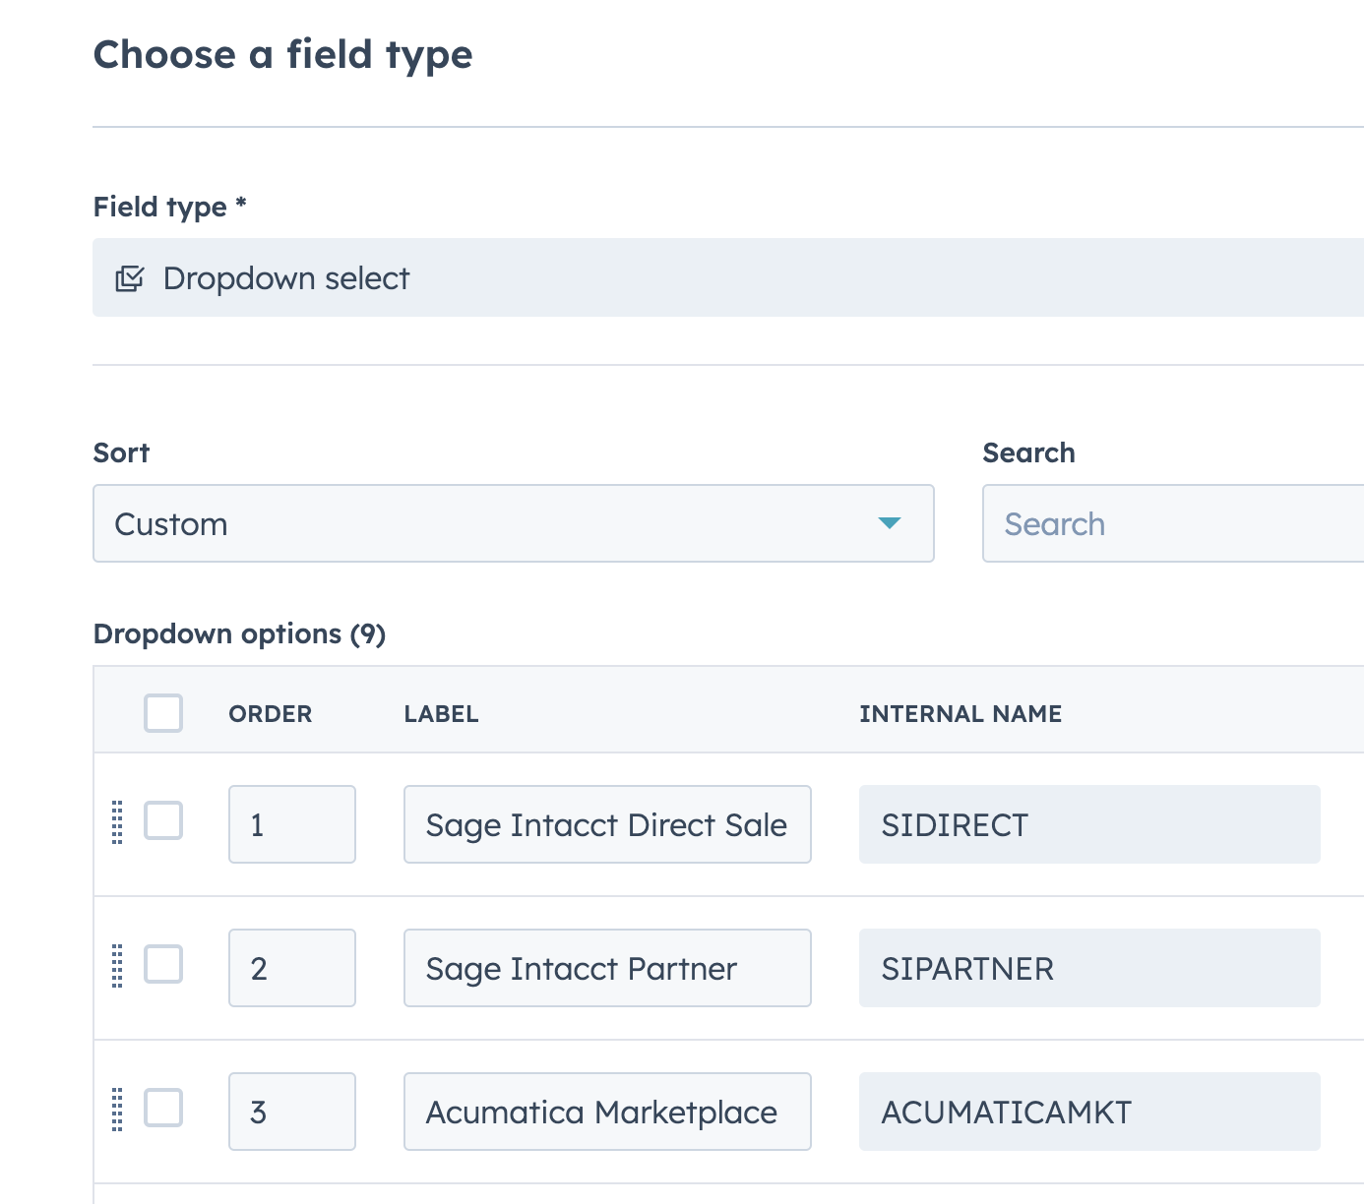
Task: Click the Dropdown select field type icon
Action: click(131, 277)
